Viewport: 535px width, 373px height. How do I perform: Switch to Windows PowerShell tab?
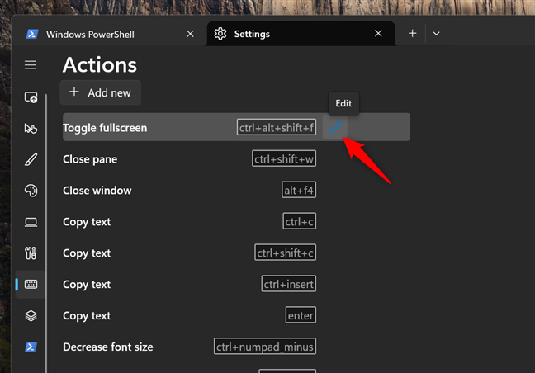point(109,34)
